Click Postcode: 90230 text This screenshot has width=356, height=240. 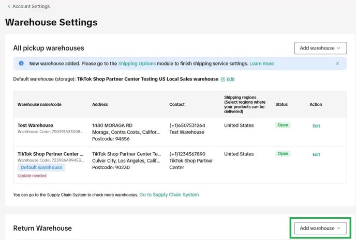pyautogui.click(x=111, y=168)
